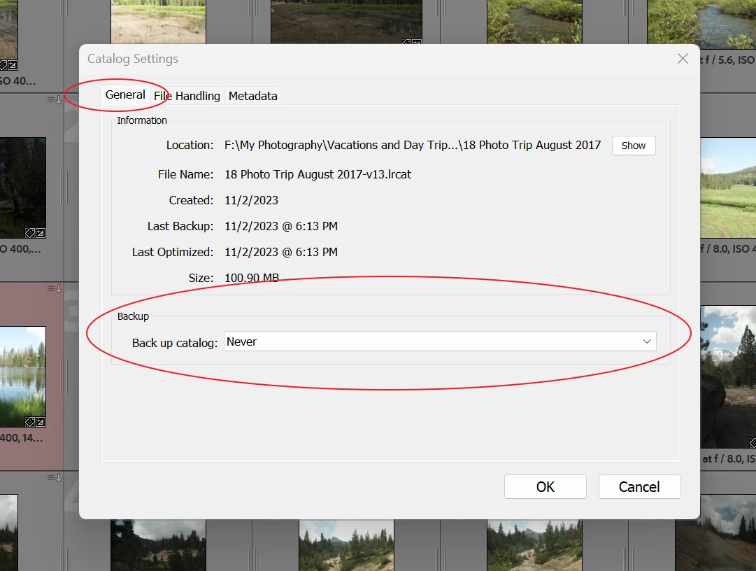Select the green meadow thumbnail on the right edge
This screenshot has height=571, width=756.
(x=728, y=188)
